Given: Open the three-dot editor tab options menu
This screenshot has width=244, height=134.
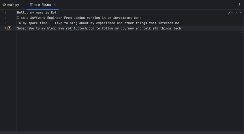Looking at the screenshot, I should point(239,5).
